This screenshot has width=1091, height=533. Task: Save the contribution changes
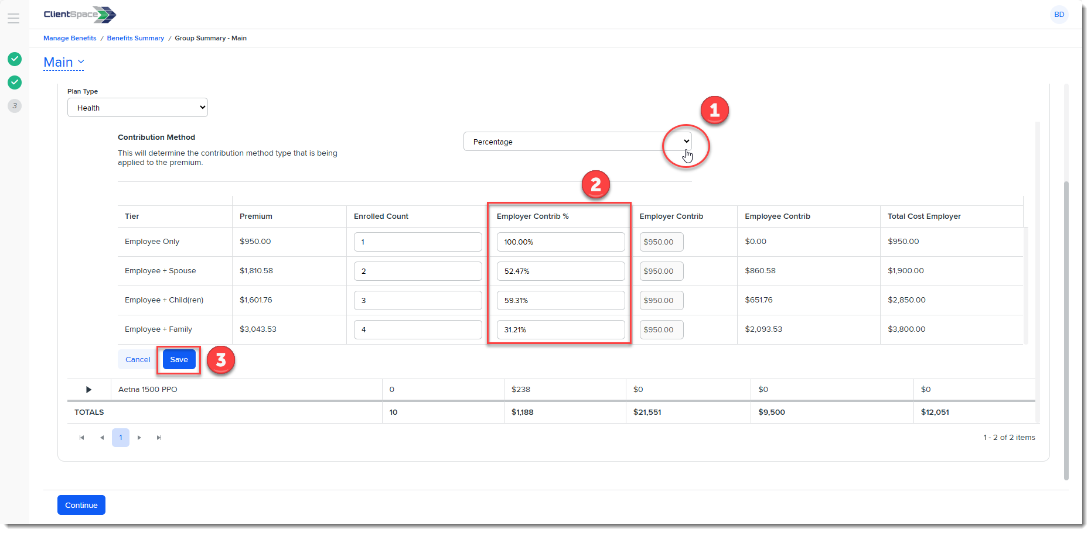point(179,360)
